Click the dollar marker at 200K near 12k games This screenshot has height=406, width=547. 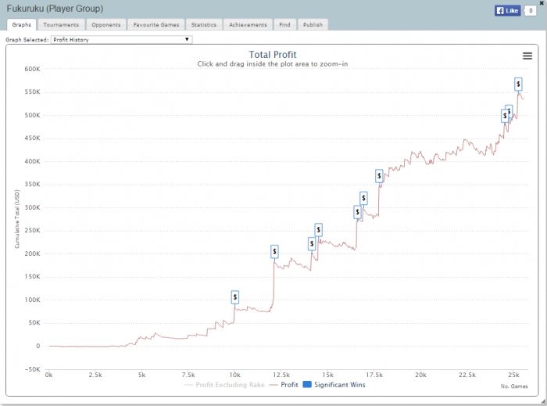(274, 251)
